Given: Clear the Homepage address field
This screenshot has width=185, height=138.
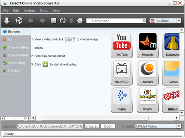Looking at the screenshot, I should coord(144,21).
